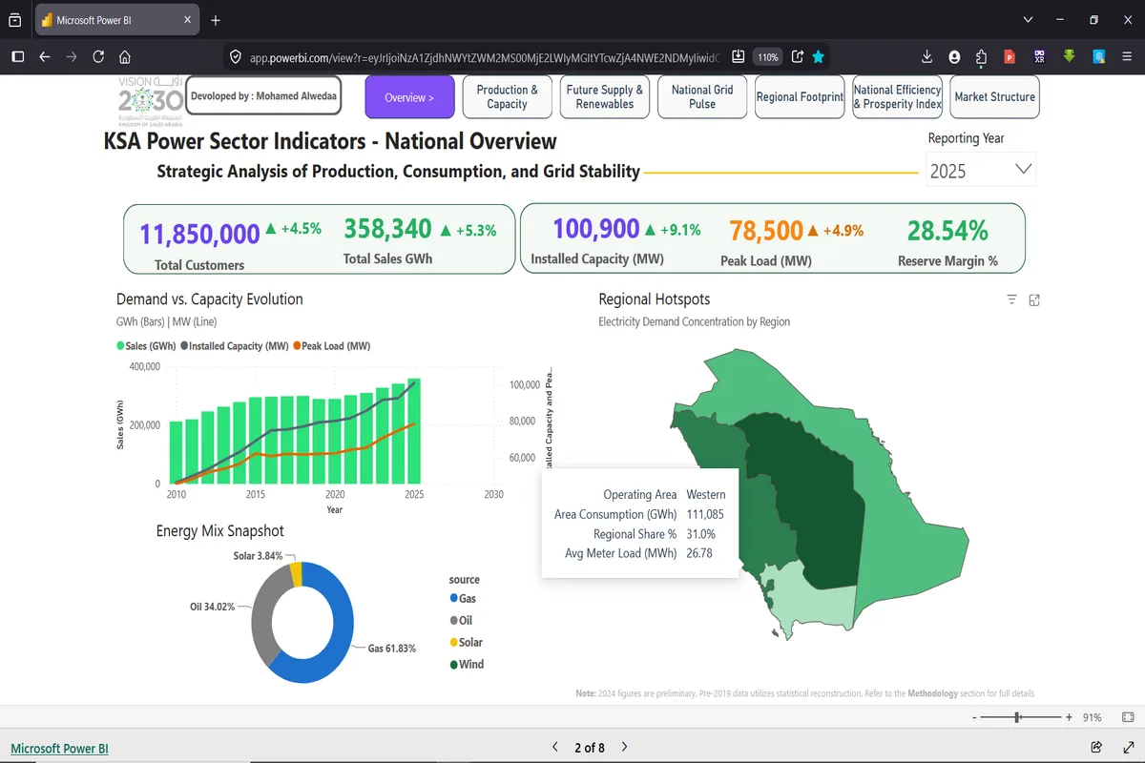Image resolution: width=1145 pixels, height=763 pixels.
Task: Click the 78,500 Peak Load value
Action: [x=766, y=231]
